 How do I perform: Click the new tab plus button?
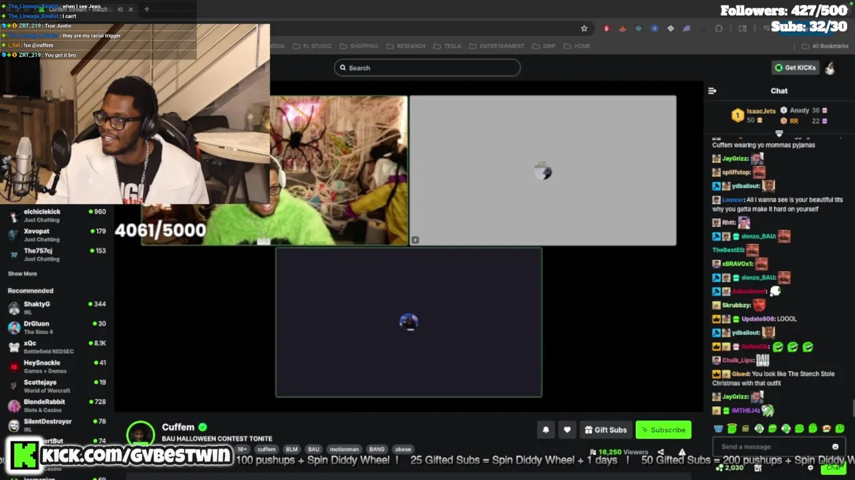point(146,9)
